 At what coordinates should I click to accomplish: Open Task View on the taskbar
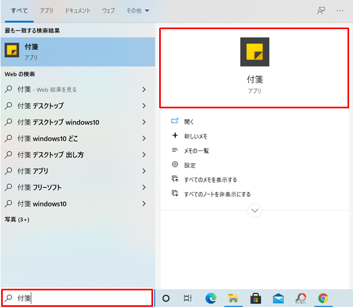pos(188,298)
